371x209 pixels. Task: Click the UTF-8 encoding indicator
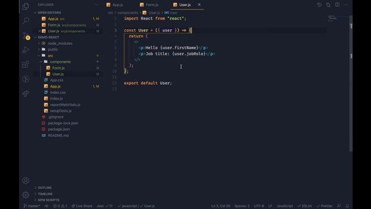tap(259, 206)
